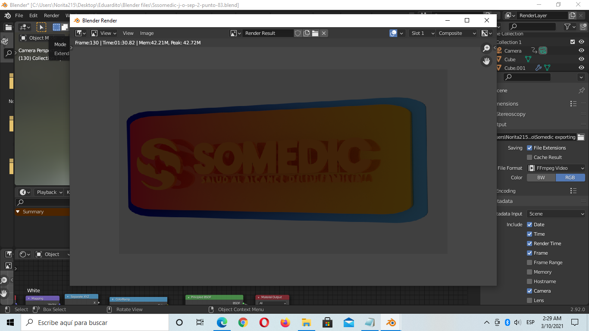Toggle the fake user shield for Render Result
The height and width of the screenshot is (331, 589).
point(298,33)
